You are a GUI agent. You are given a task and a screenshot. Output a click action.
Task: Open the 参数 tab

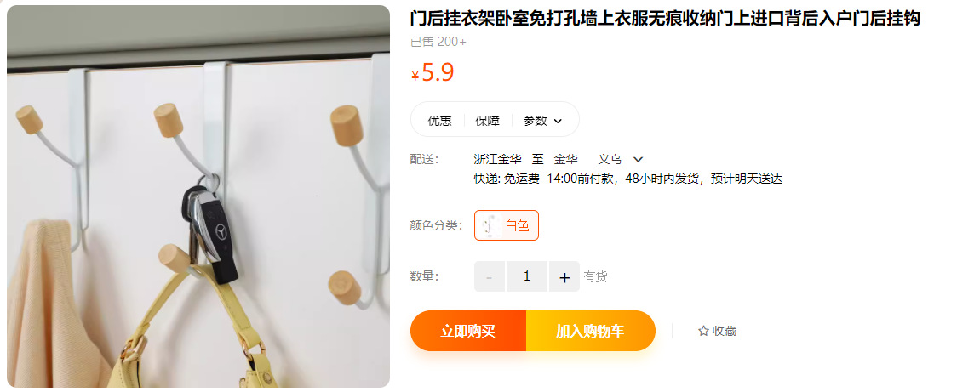click(x=535, y=121)
